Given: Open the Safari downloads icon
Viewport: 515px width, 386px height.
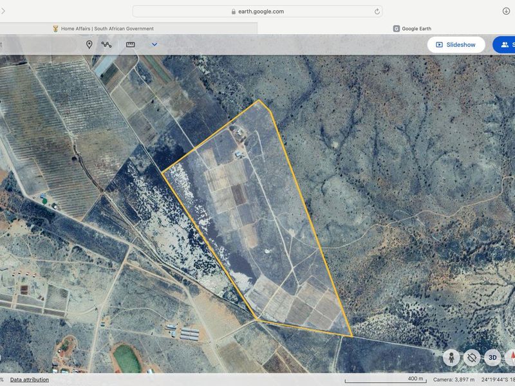Looking at the screenshot, I should (506, 11).
